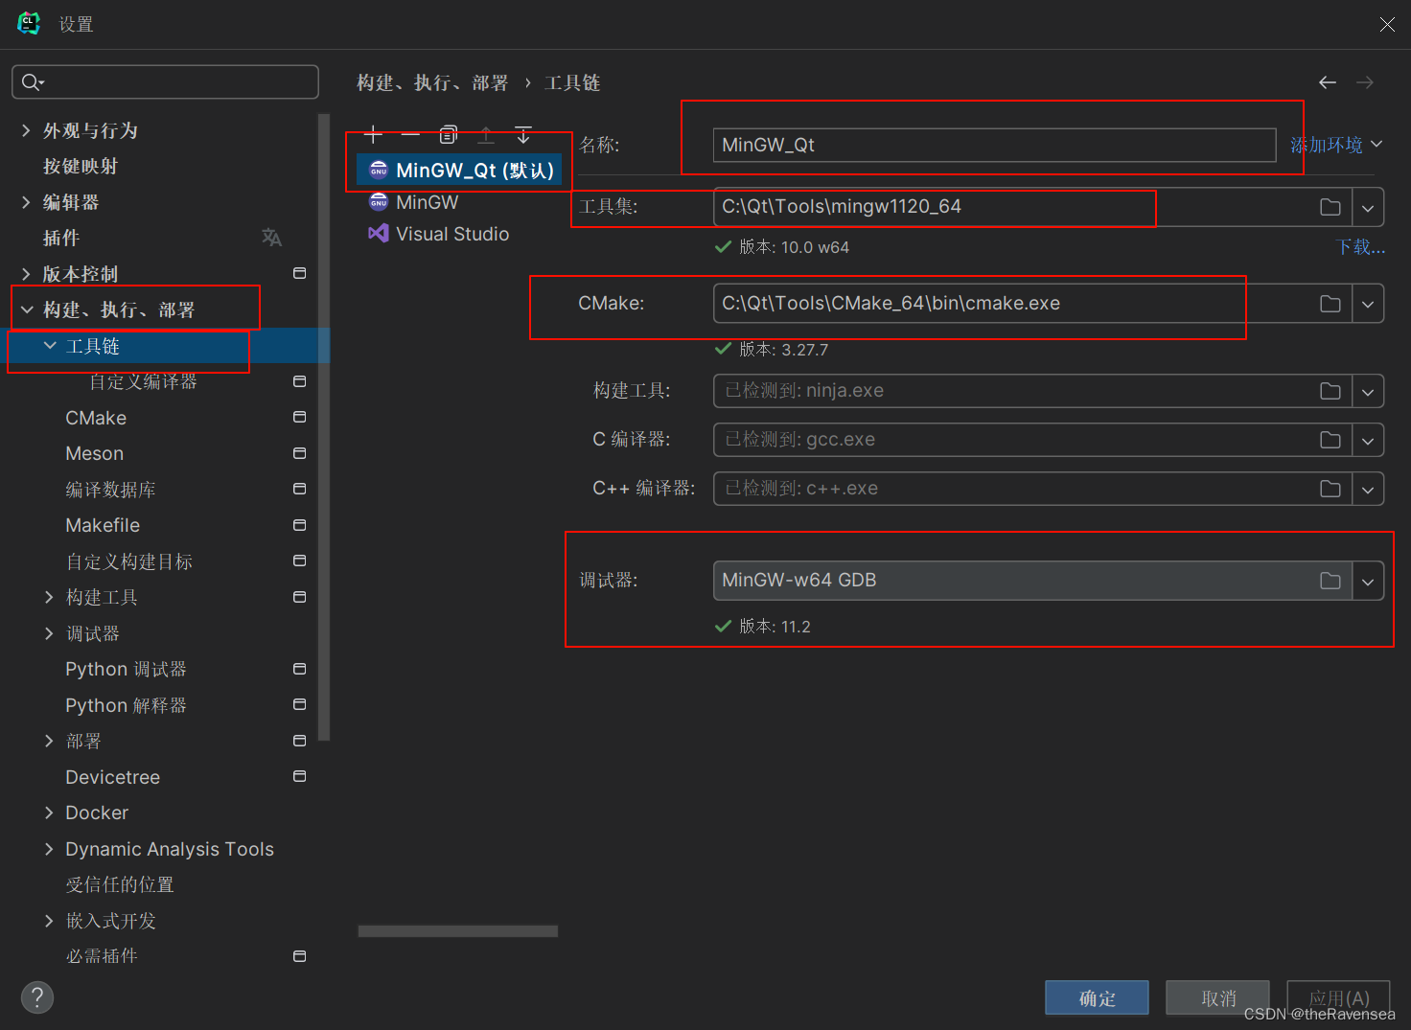Navigate back with left arrow
Viewport: 1411px width, 1030px height.
pyautogui.click(x=1328, y=83)
